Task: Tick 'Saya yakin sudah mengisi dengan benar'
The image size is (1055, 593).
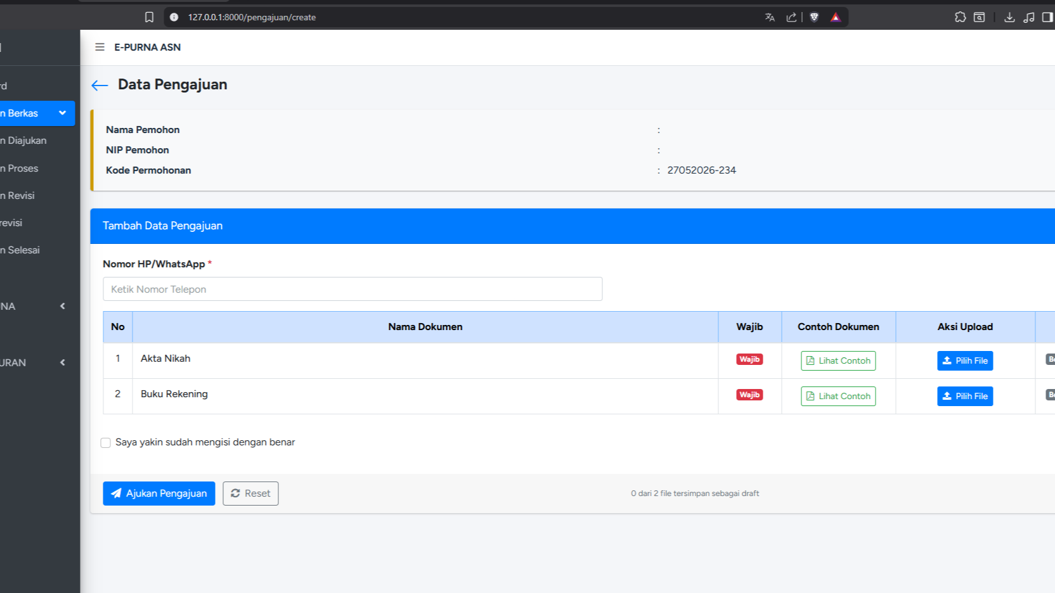Action: tap(106, 443)
